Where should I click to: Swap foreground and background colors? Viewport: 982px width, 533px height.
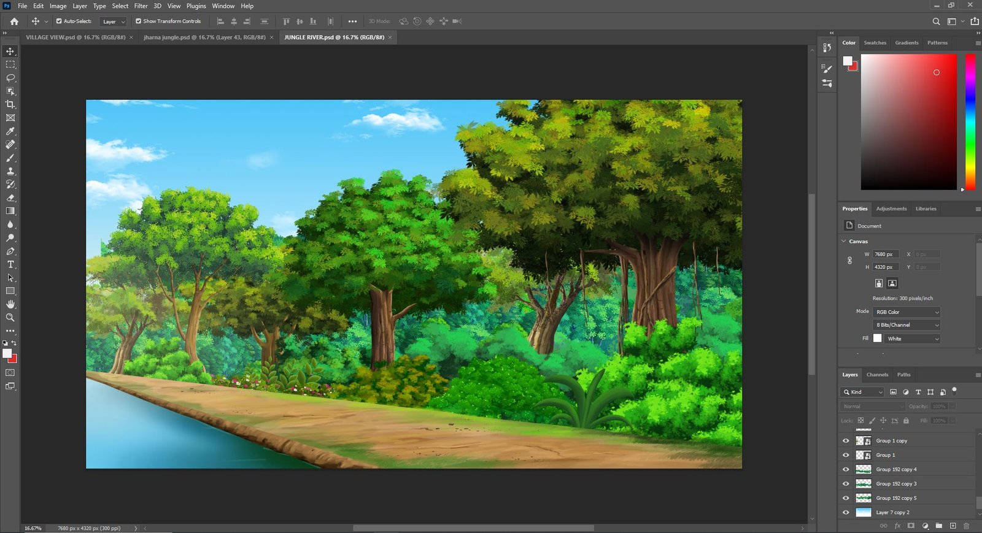click(14, 343)
